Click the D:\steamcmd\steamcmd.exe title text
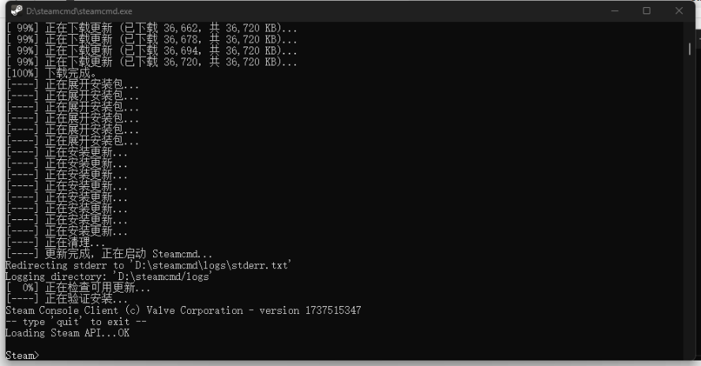This screenshot has width=701, height=366. (x=79, y=11)
